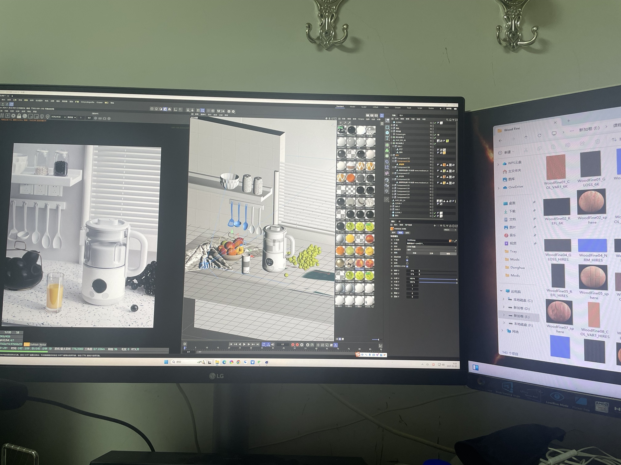Toggle the Y axis lock button
Image resolution: width=621 pixels, height=465 pixels.
point(3,104)
